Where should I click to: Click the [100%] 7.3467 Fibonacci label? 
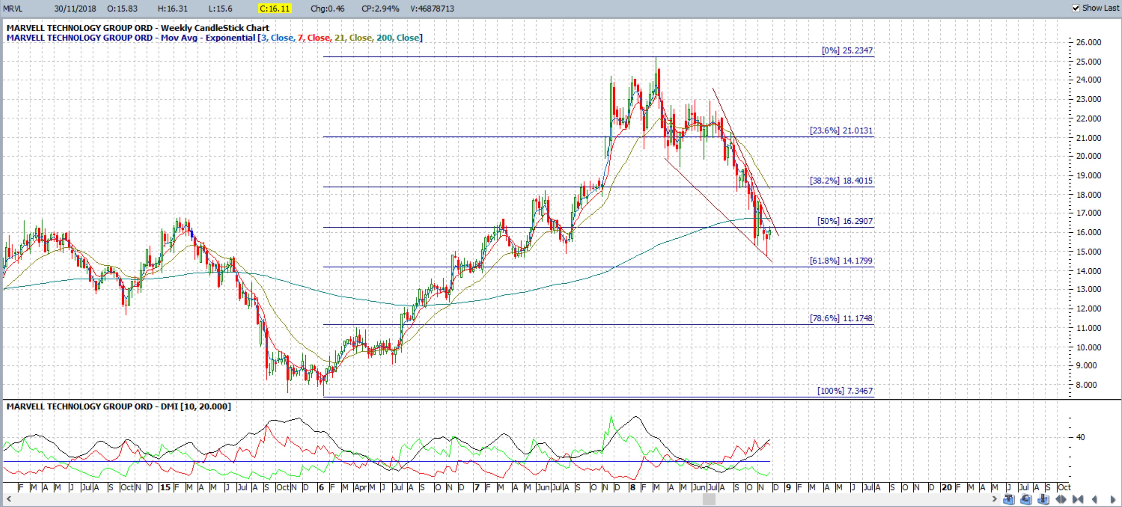(845, 391)
